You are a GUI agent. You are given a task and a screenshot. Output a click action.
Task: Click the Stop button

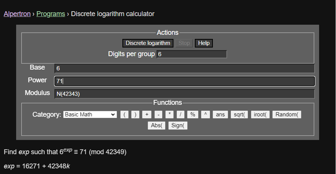(184, 43)
